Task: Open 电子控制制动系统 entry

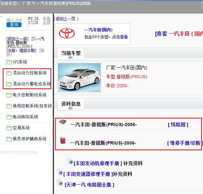Action: [x=30, y=95]
